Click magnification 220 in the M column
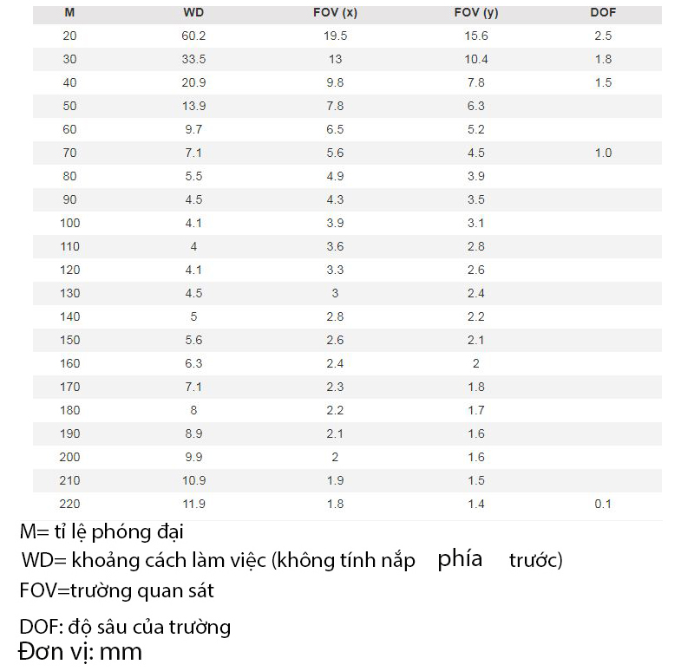The image size is (694, 671). (69, 505)
